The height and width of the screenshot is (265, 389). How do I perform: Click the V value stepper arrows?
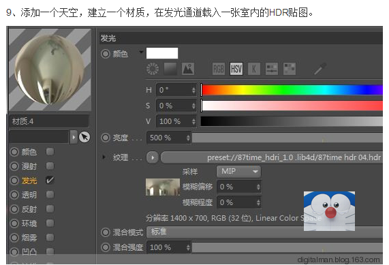coord(193,121)
